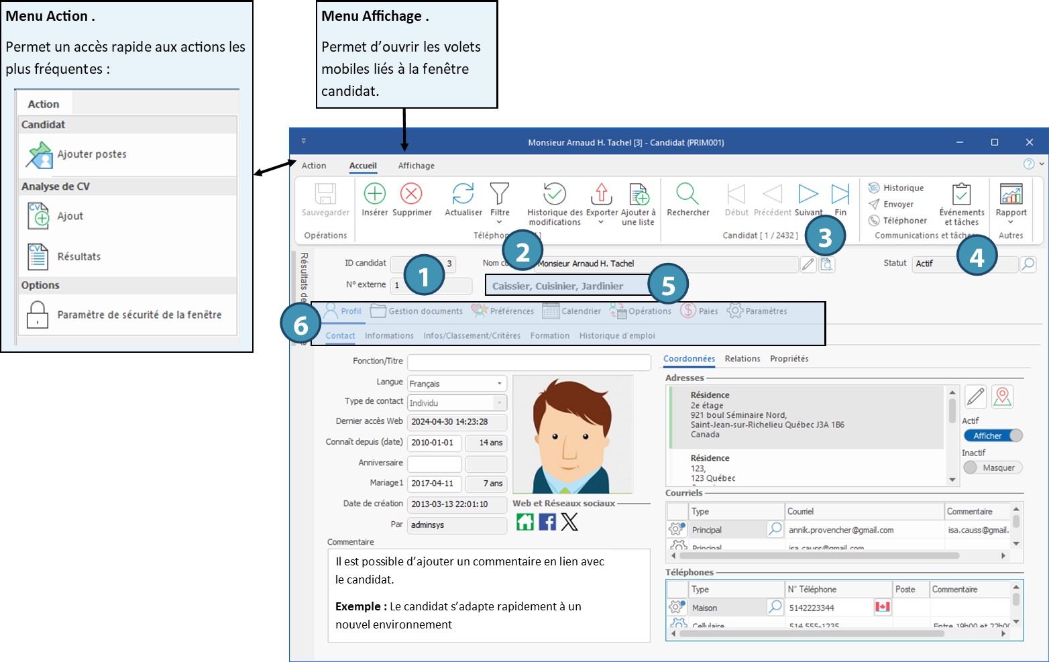This screenshot has width=1049, height=662.
Task: Click the Supprimer red X icon
Action: pyautogui.click(x=411, y=194)
